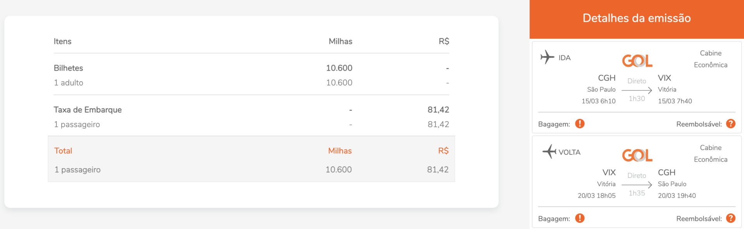The width and height of the screenshot is (744, 229).
Task: Click Cabine Econômica on VOLTA flight
Action: coord(711,153)
